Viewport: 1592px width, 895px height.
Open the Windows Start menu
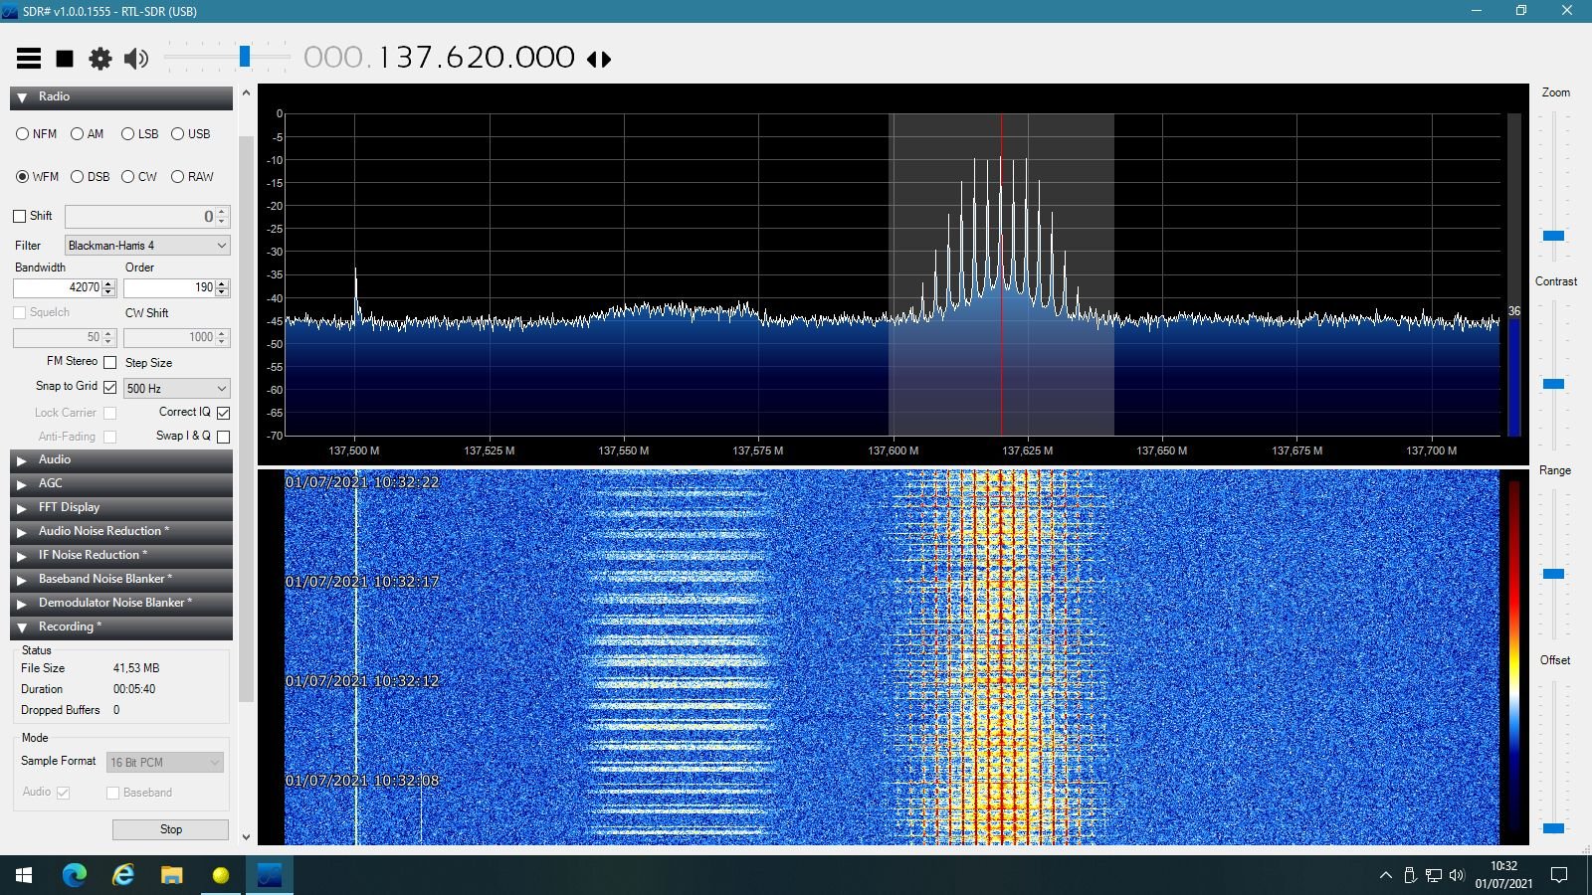(x=24, y=875)
